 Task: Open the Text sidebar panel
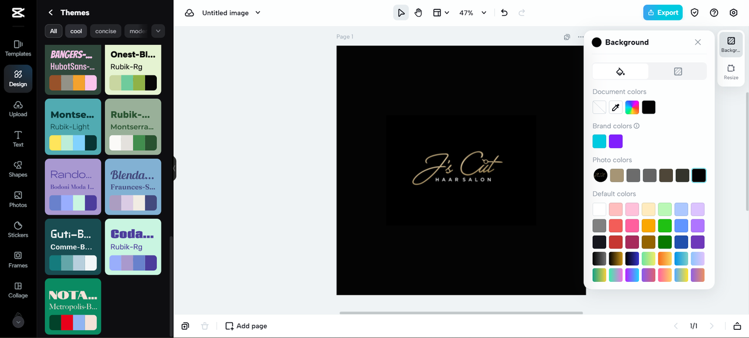pos(18,139)
